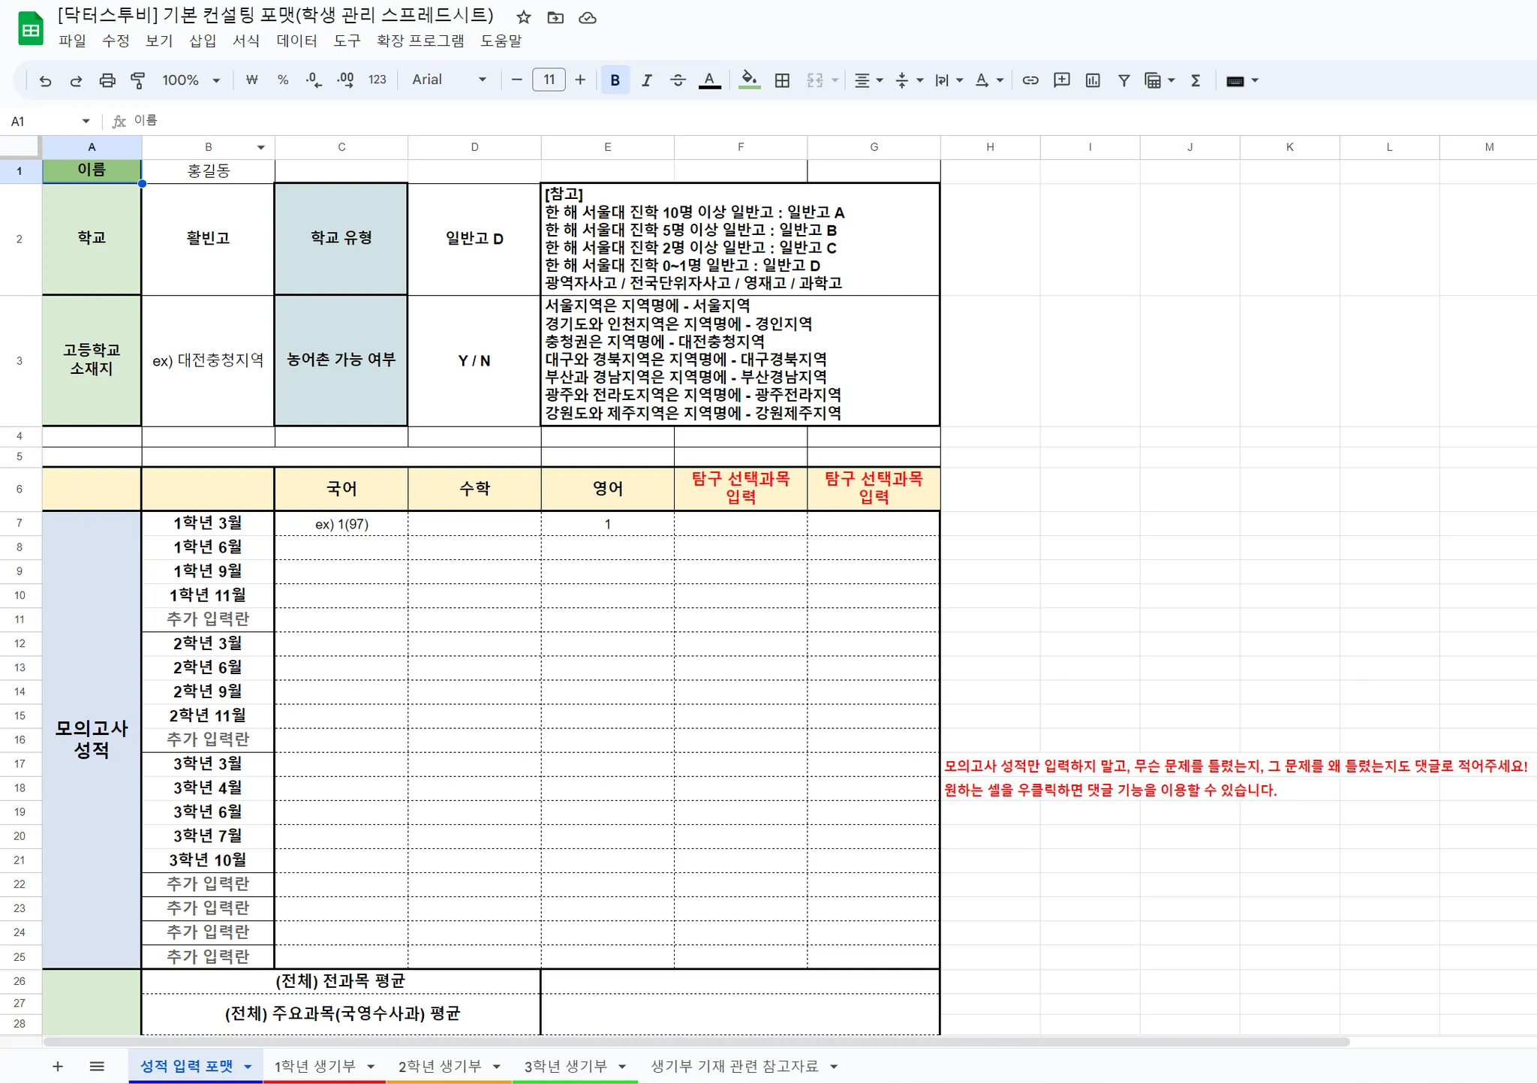Open the Borders grid icon
This screenshot has height=1084, width=1537.
coord(782,80)
